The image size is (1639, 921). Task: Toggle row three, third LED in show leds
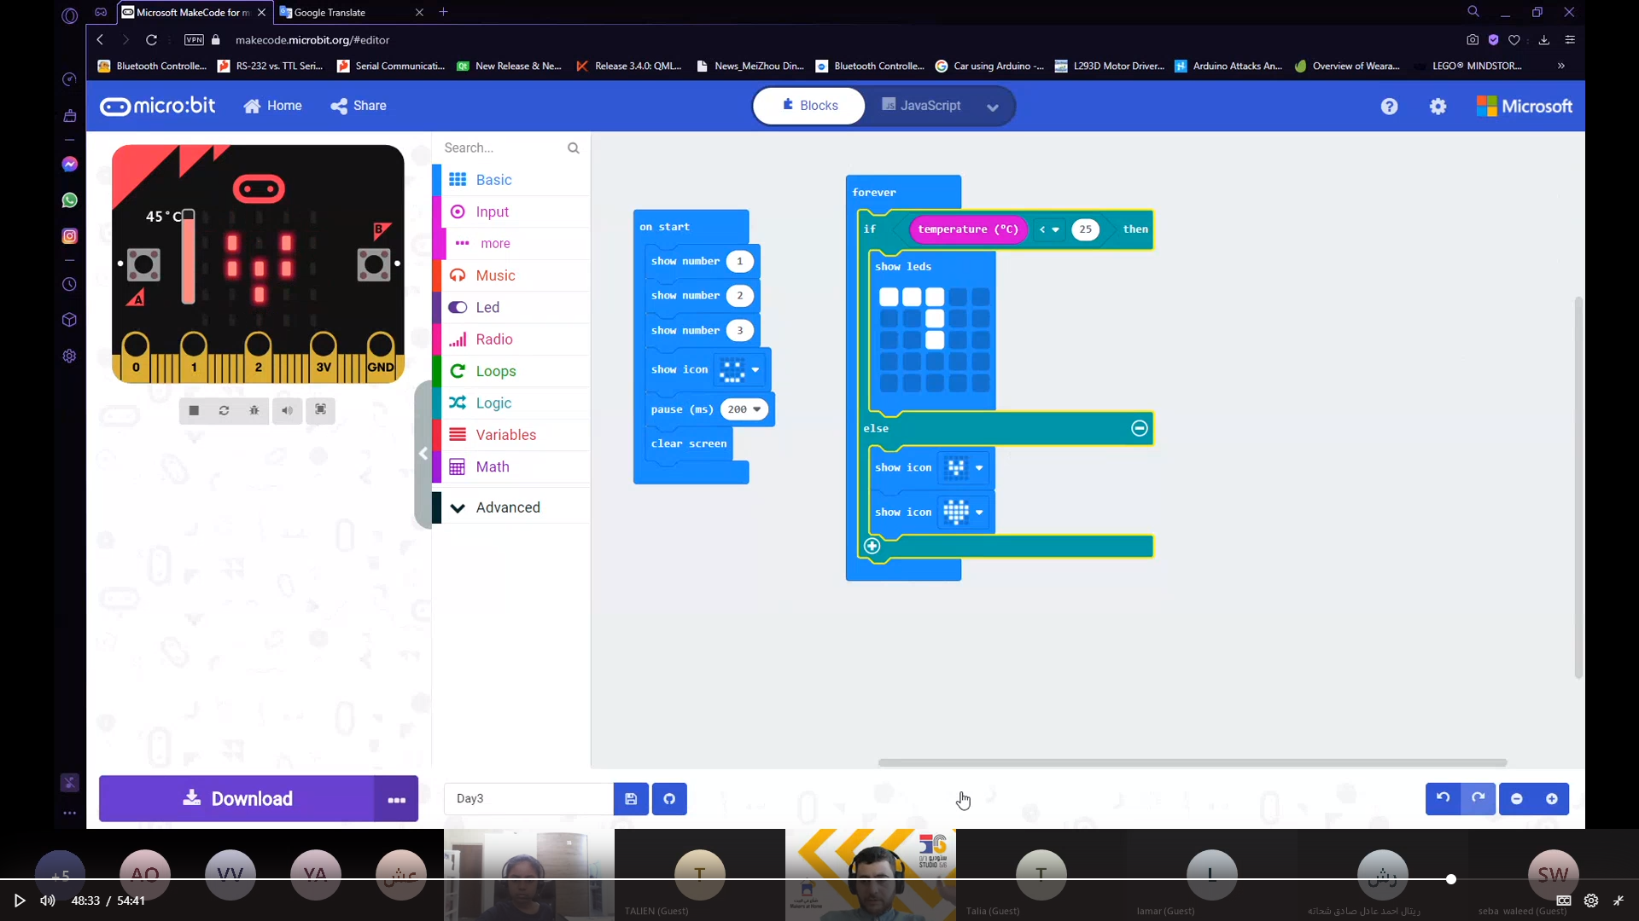coord(935,340)
